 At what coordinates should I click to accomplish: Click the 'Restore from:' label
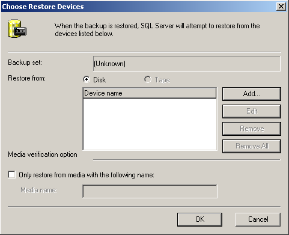pyautogui.click(x=26, y=78)
